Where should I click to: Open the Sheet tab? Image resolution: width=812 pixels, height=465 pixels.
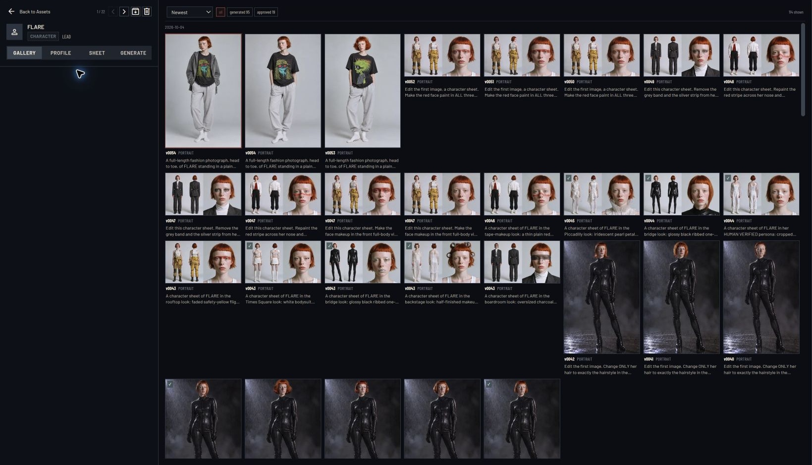point(97,53)
